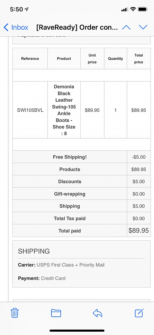Tap the Total paid amount $89.95
154x335 pixels.
[139, 231]
